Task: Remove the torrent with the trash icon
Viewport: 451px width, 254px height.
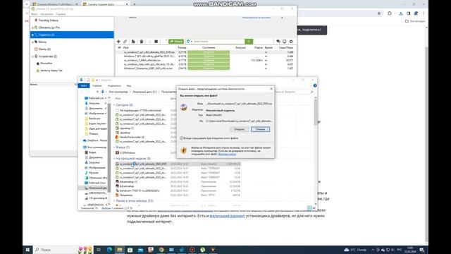Action: (x=142, y=42)
